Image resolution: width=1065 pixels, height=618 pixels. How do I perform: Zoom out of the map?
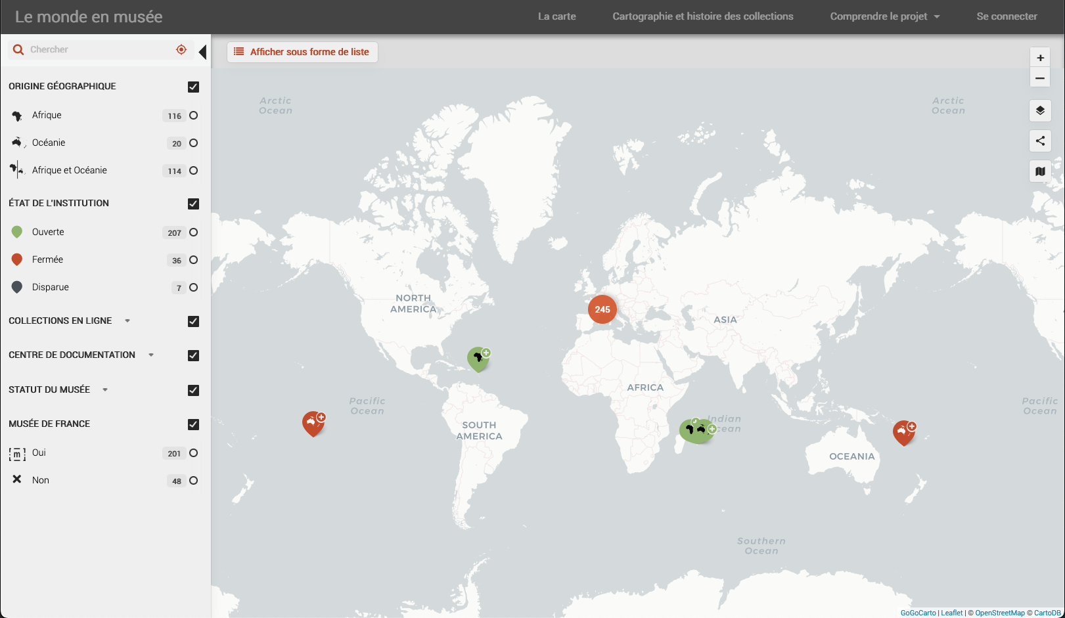(x=1040, y=78)
